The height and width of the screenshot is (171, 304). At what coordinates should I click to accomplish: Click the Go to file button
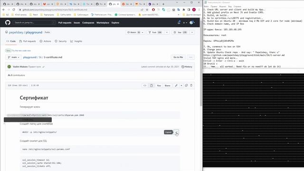(178, 57)
